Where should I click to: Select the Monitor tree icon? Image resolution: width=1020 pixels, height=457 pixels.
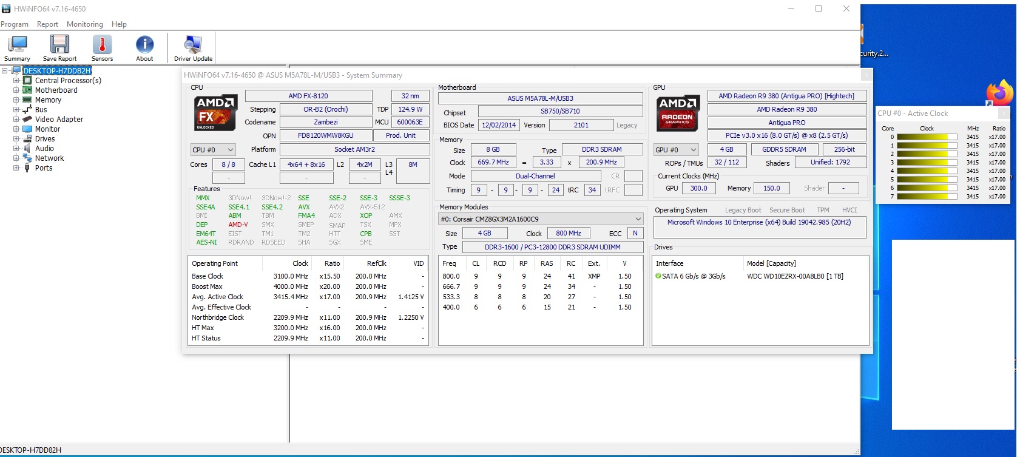pos(27,129)
